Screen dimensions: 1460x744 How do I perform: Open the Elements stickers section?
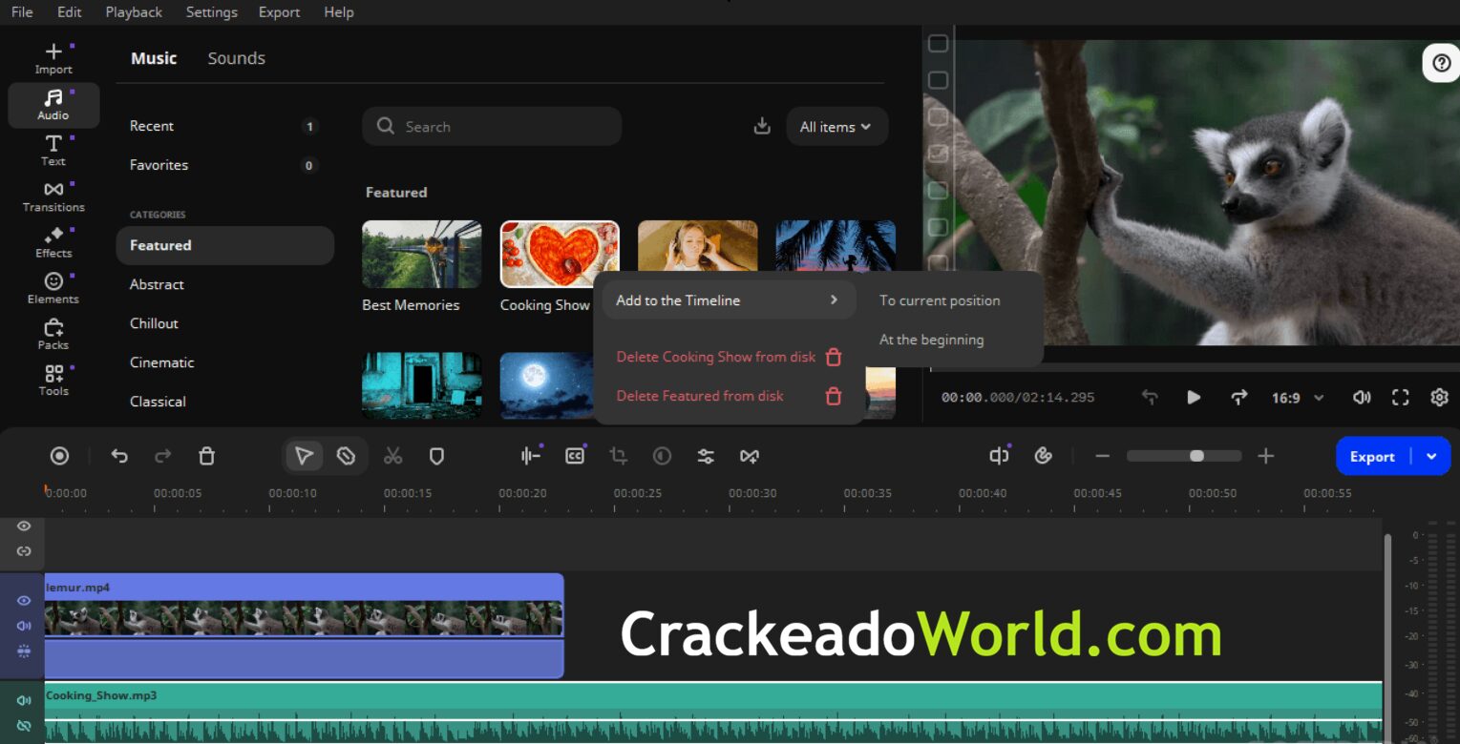click(x=53, y=288)
